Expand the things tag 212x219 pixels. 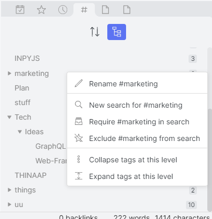[9, 190]
